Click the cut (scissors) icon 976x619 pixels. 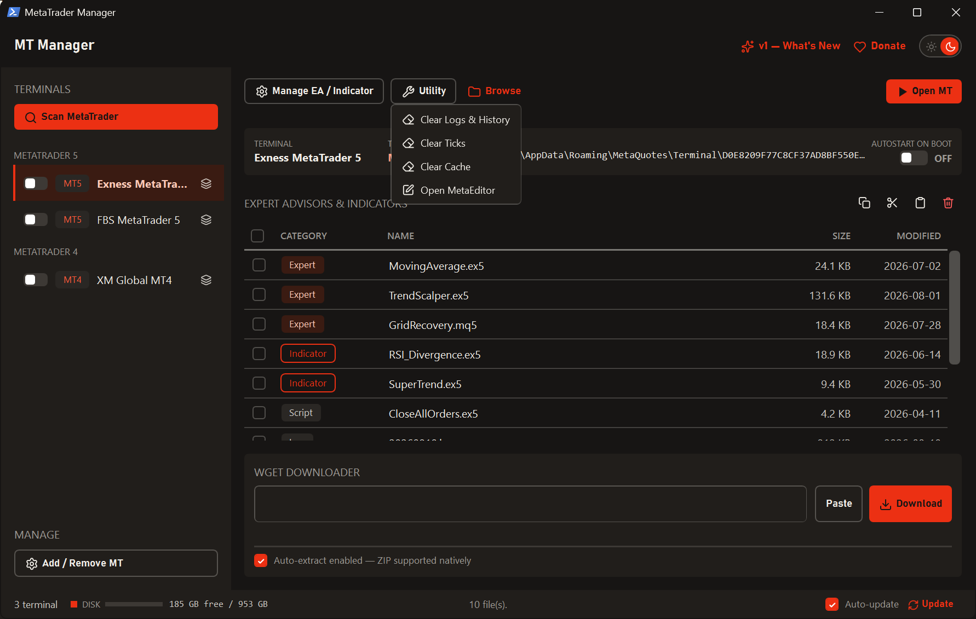pyautogui.click(x=892, y=203)
